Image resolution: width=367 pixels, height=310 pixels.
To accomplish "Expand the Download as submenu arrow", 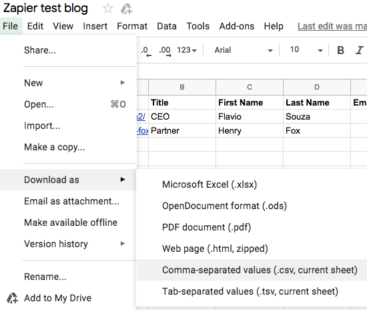I will click(123, 180).
